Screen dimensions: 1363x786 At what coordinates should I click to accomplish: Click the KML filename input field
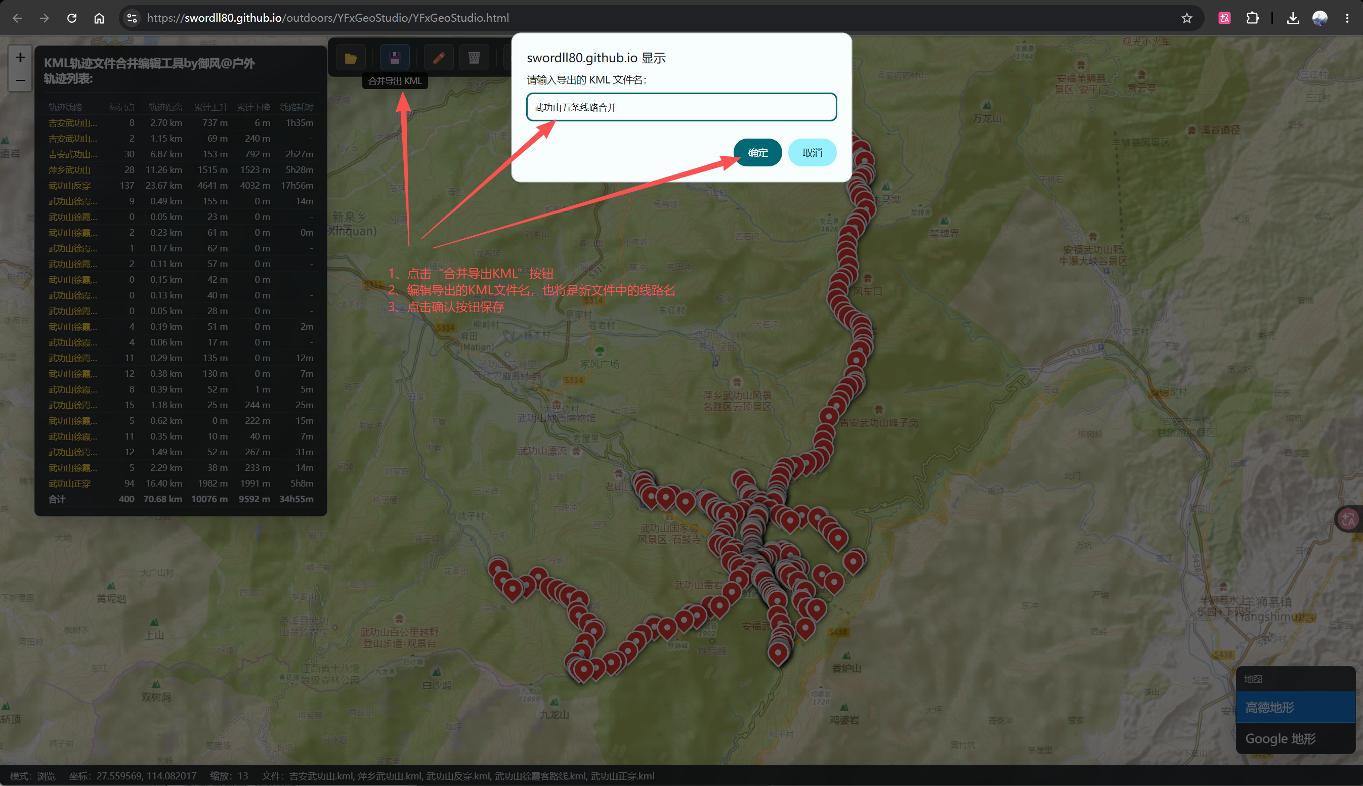(681, 107)
